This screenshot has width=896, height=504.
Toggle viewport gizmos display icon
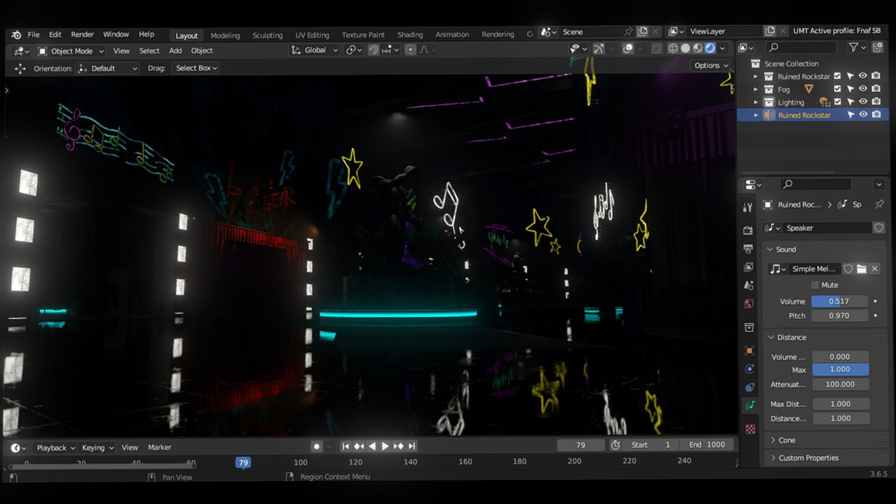pos(599,49)
